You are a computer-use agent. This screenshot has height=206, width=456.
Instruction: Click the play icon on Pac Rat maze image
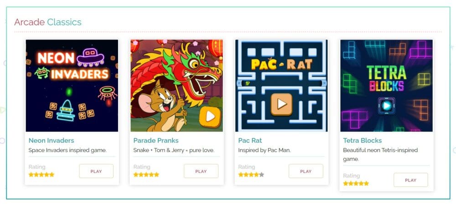pos(281,104)
